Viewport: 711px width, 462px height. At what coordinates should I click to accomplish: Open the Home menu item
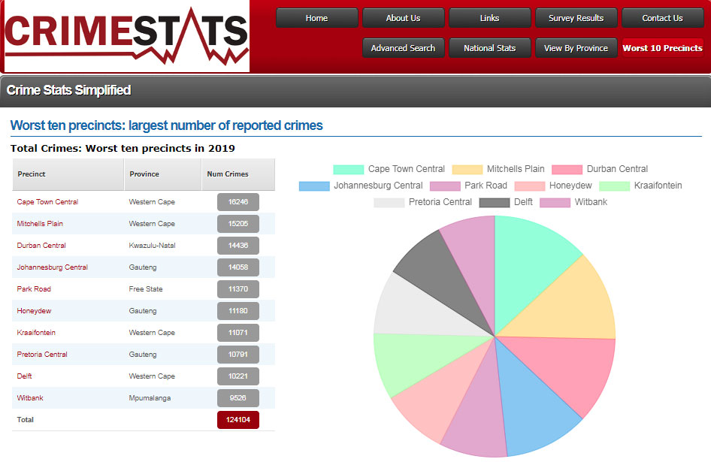point(316,18)
